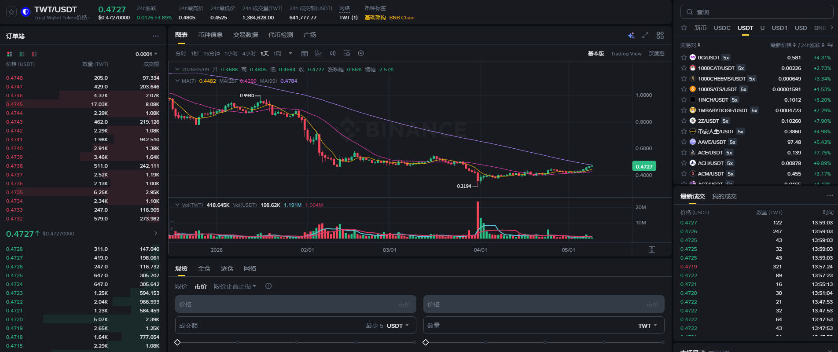Swap the price/change column display icon
Screen dimensions: 838x352
(x=830, y=45)
